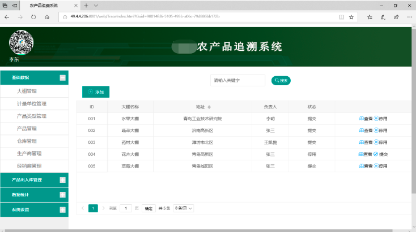
Task: Disable the 草莓大棚 greenhouse record
Action: click(x=381, y=166)
